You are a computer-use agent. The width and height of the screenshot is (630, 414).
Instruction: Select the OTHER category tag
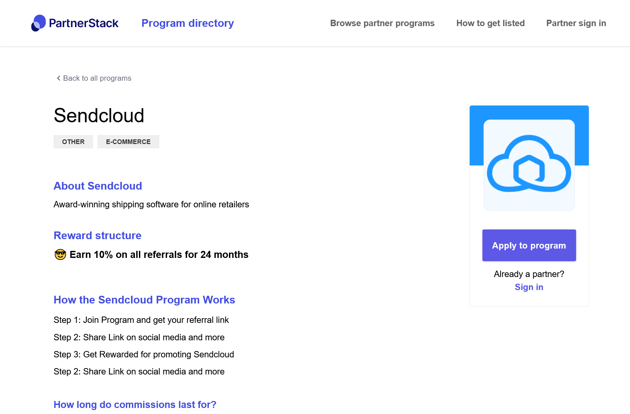pyautogui.click(x=73, y=142)
